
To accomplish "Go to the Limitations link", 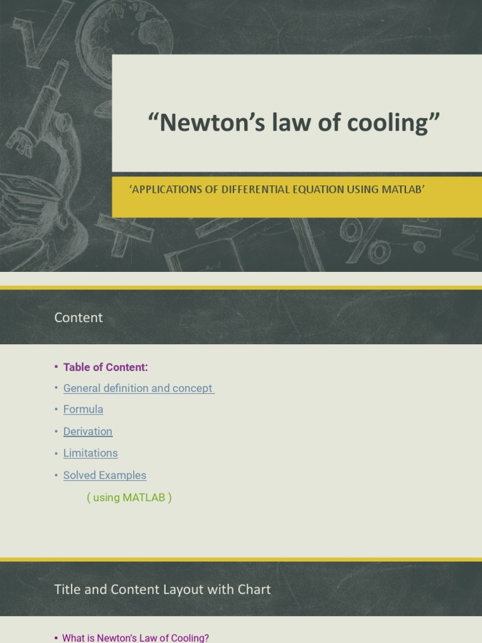I will 90,453.
